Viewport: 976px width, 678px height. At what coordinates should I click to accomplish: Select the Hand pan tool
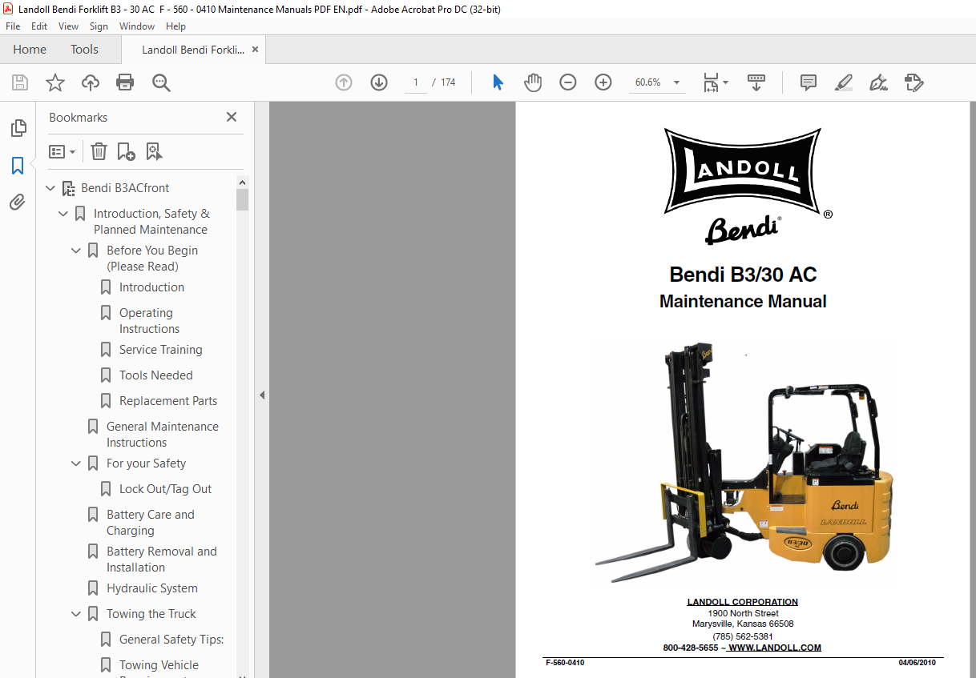coord(533,82)
